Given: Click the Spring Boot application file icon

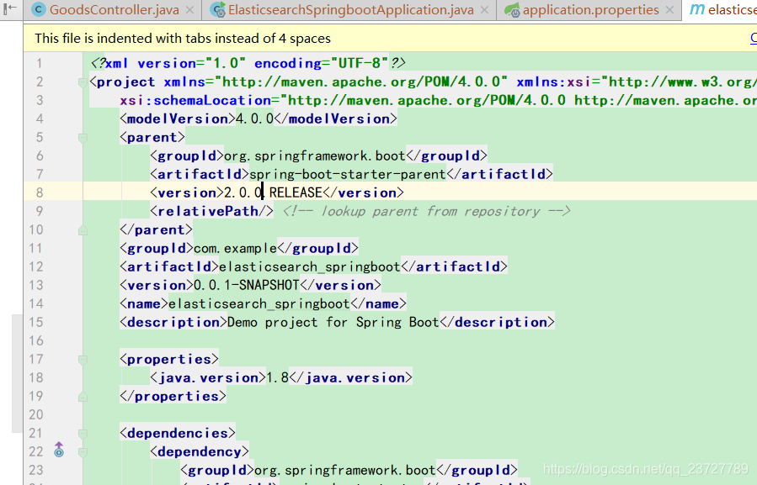Looking at the screenshot, I should pos(218,9).
